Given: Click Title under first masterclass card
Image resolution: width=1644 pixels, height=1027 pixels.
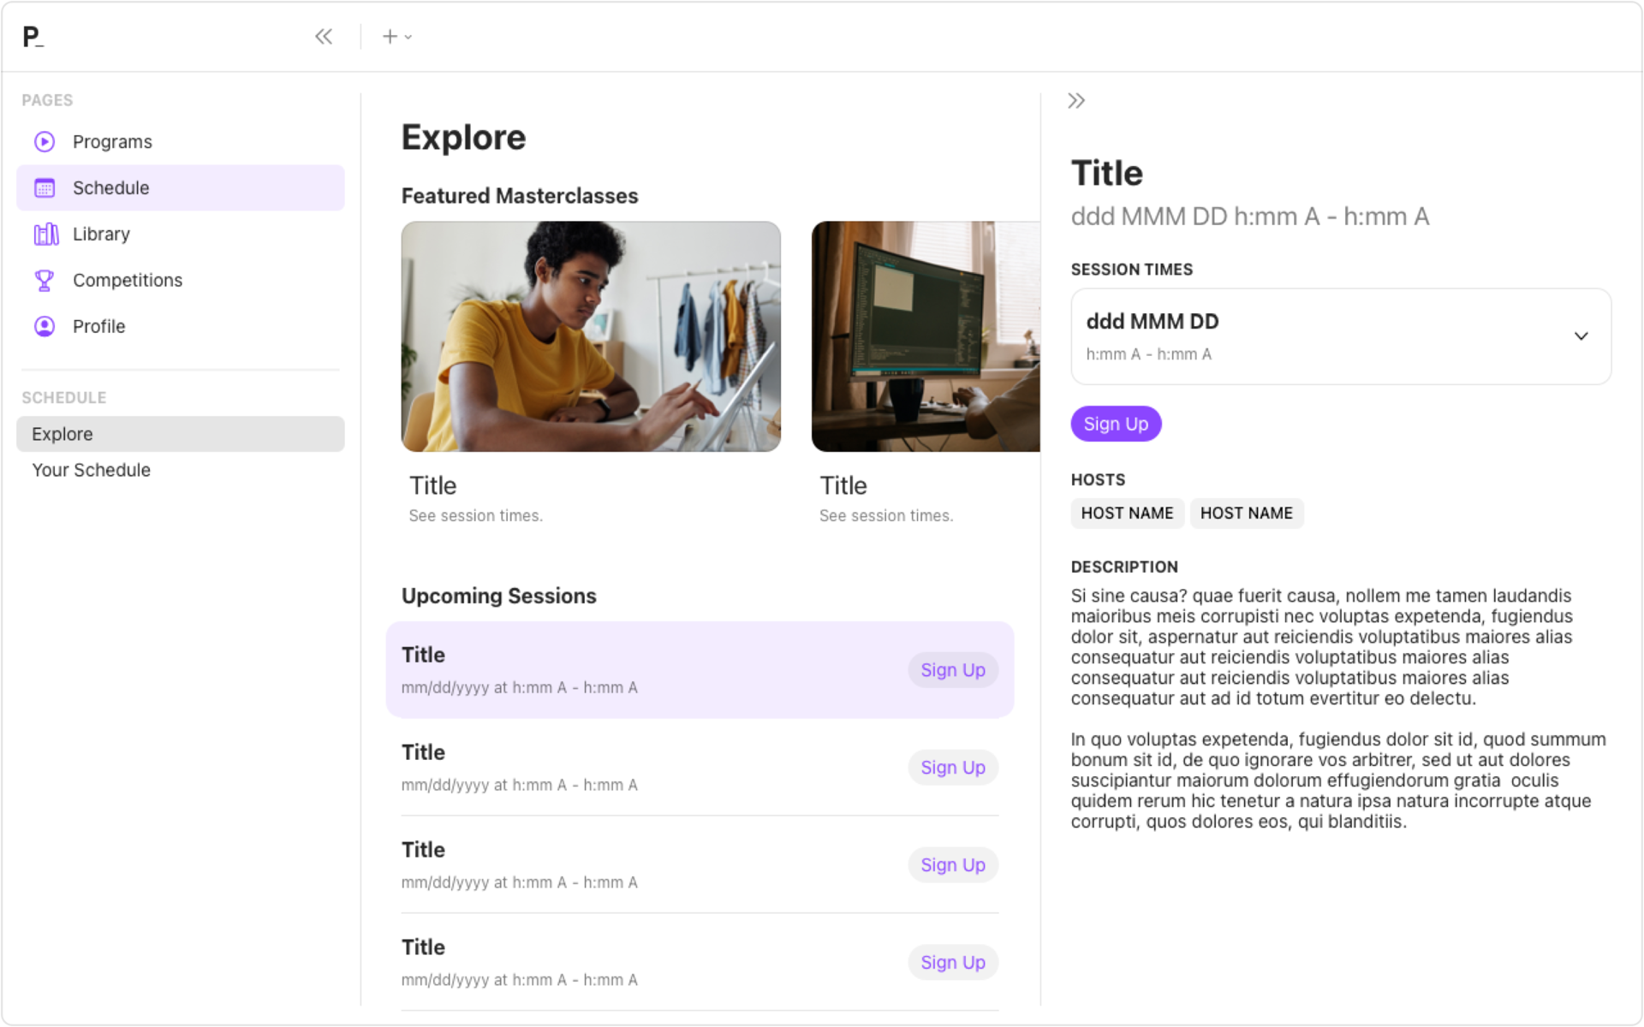Looking at the screenshot, I should coord(432,486).
